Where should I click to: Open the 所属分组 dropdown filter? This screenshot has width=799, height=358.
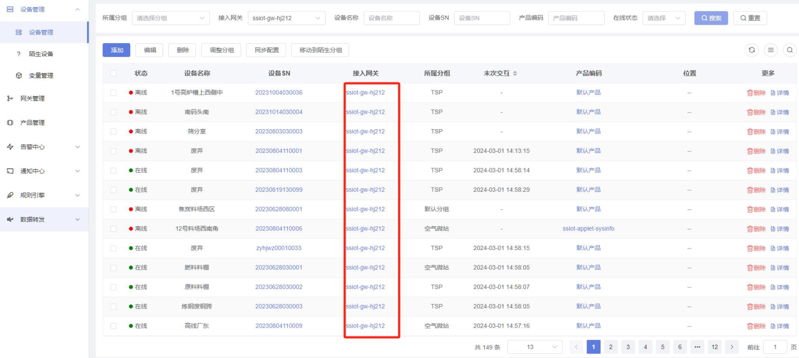pyautogui.click(x=170, y=18)
